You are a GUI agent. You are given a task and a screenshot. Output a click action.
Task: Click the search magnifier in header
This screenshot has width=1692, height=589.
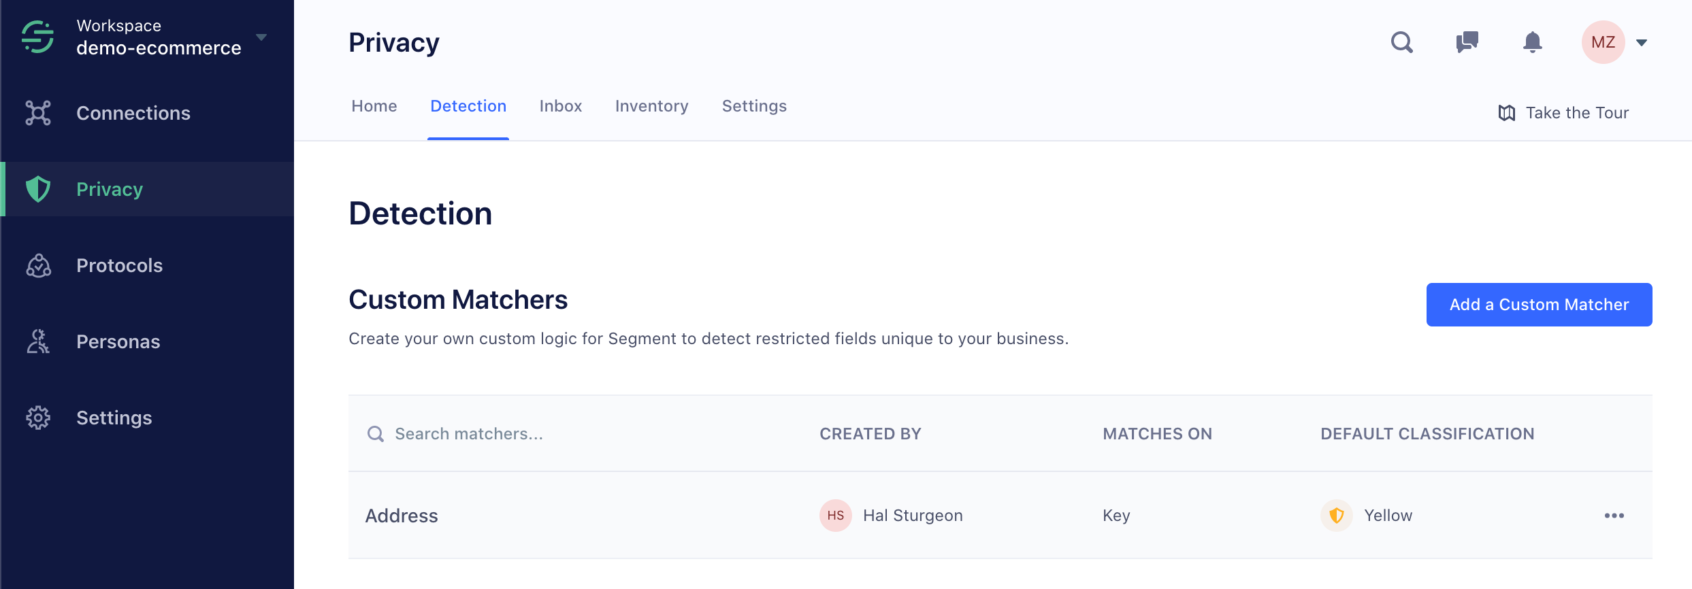coord(1401,42)
